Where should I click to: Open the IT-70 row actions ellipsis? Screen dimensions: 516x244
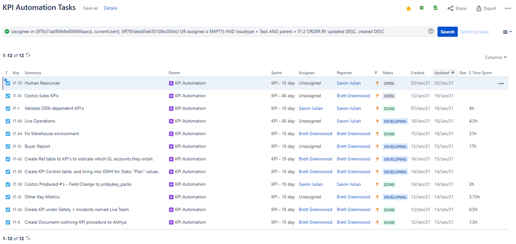click(501, 84)
